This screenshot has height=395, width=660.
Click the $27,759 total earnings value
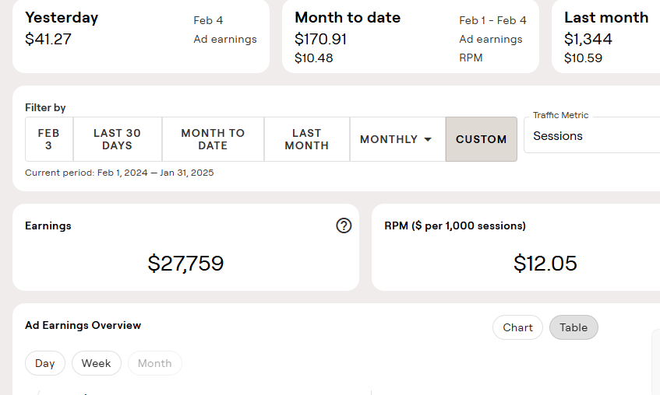tap(185, 264)
